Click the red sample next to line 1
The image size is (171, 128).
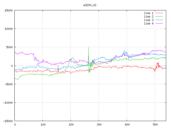[x=159, y=13]
